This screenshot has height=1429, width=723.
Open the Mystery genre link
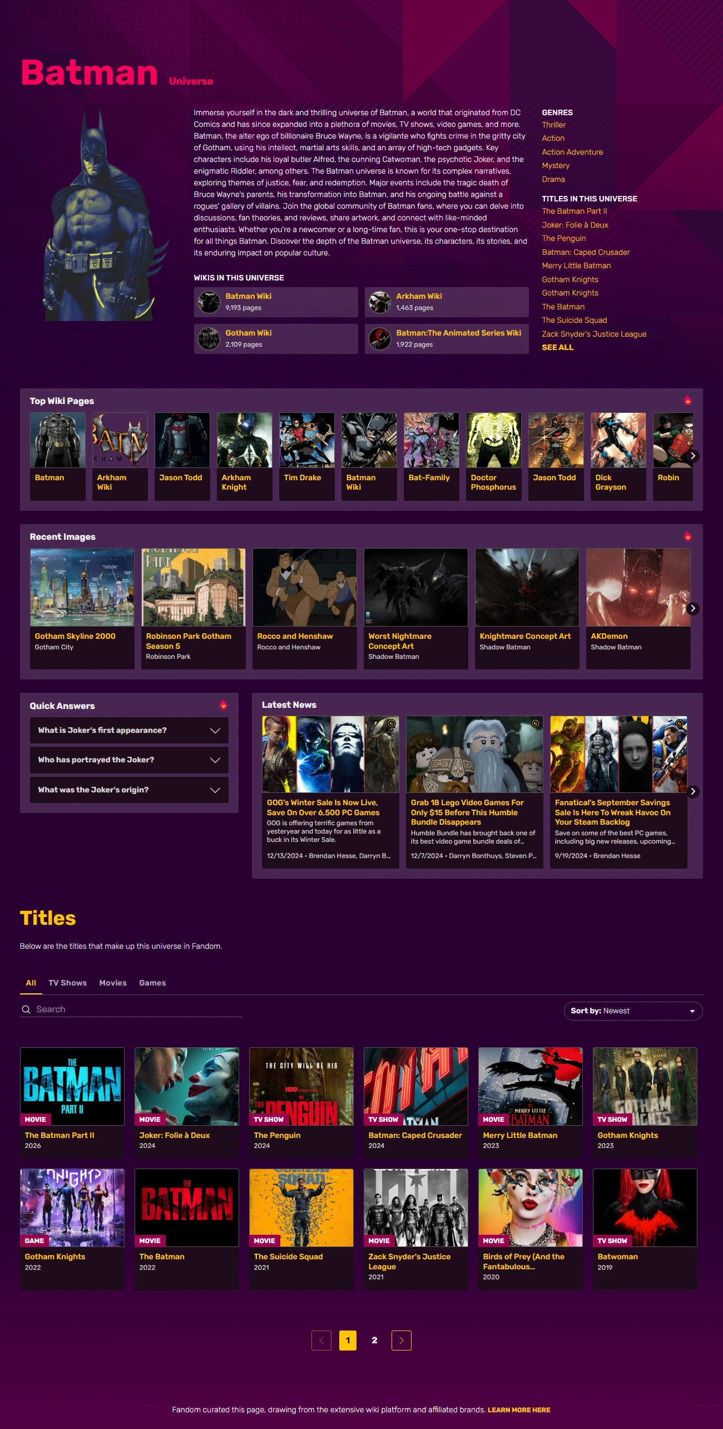pos(556,166)
